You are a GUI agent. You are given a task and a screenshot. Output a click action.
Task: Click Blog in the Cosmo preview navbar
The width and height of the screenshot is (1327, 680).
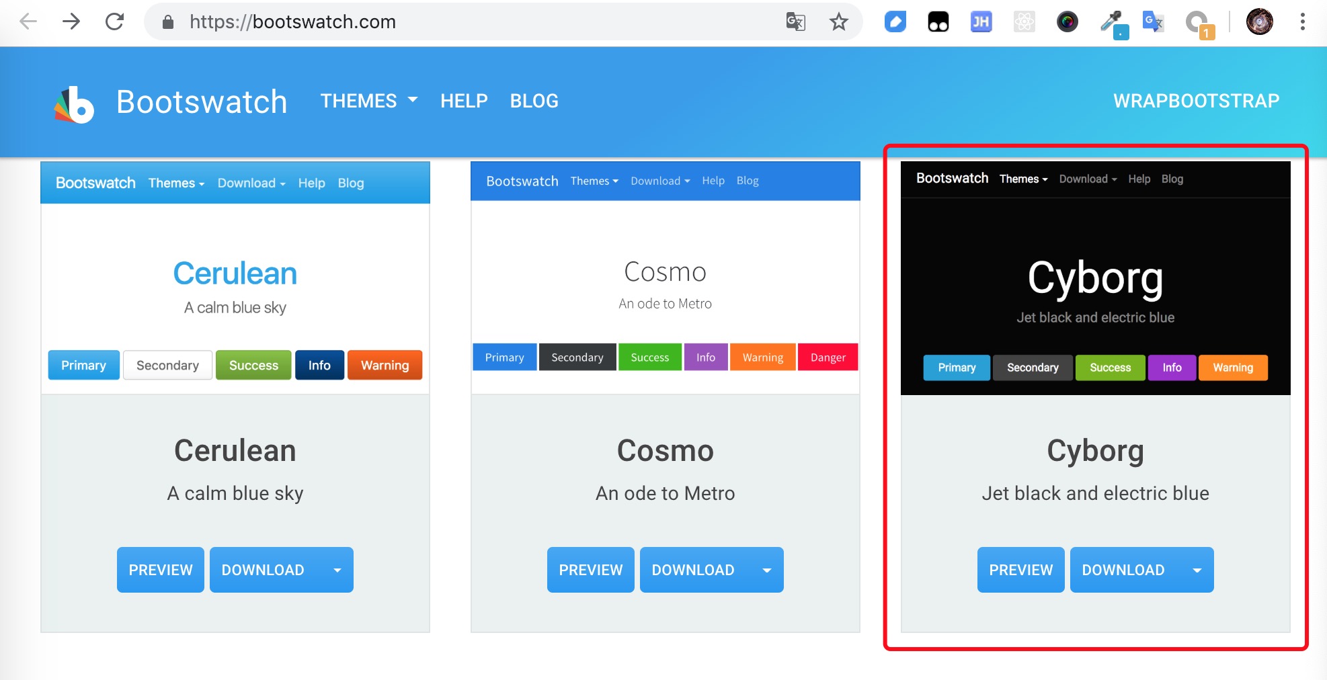click(748, 181)
